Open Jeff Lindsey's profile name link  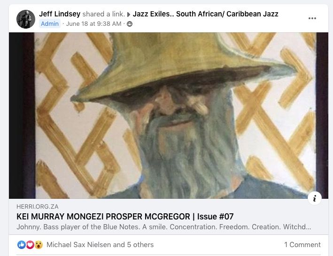click(60, 14)
